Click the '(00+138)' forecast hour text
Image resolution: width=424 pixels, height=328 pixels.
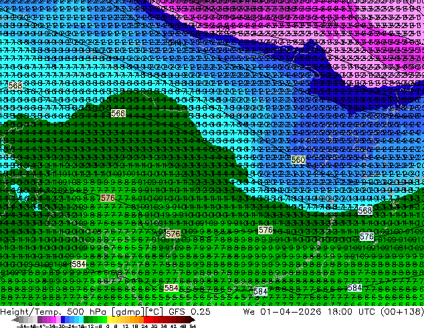[402, 312]
